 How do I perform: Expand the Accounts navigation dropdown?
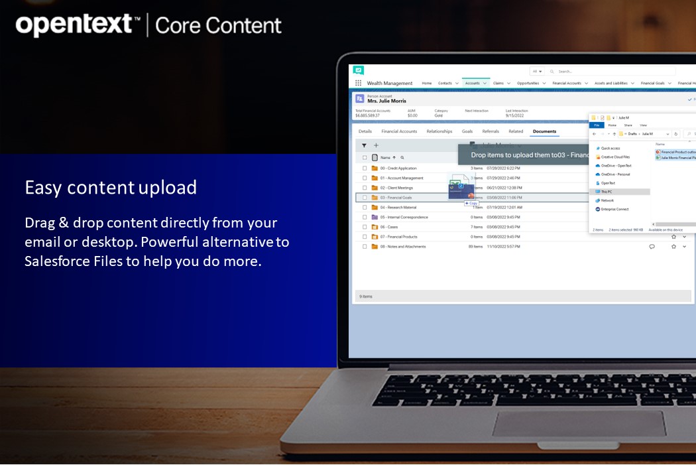(484, 84)
